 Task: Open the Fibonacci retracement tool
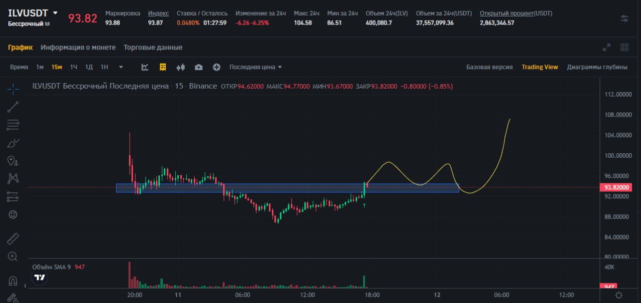(x=13, y=125)
